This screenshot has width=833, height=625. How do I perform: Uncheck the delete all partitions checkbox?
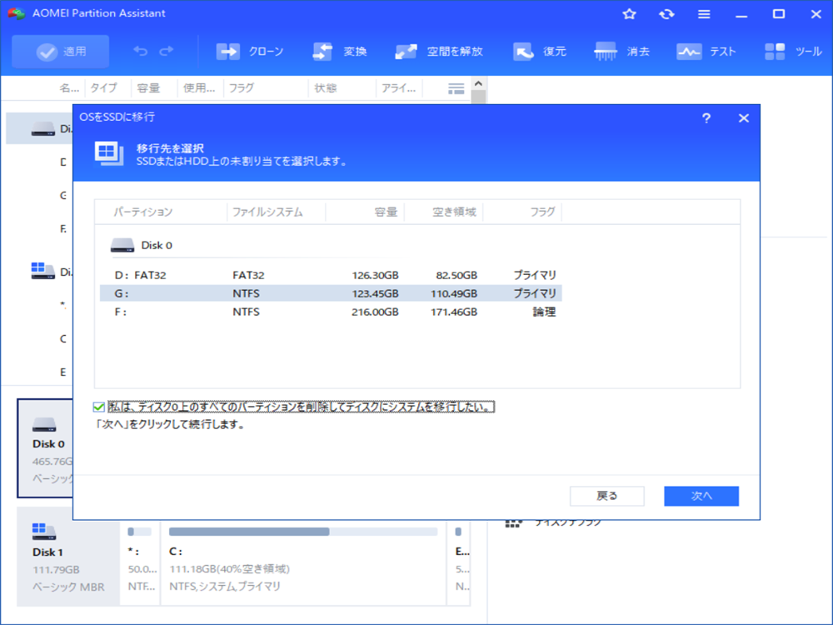click(x=100, y=407)
